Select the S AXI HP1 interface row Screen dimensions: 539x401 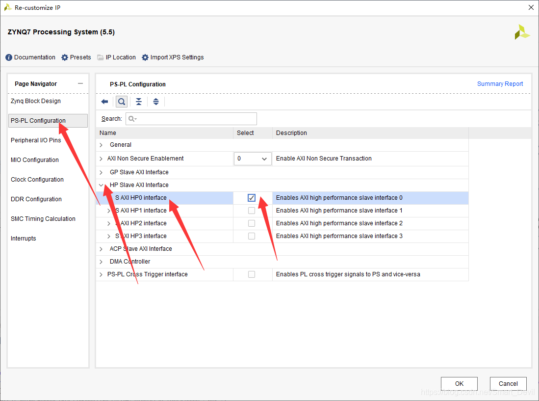[x=282, y=211]
